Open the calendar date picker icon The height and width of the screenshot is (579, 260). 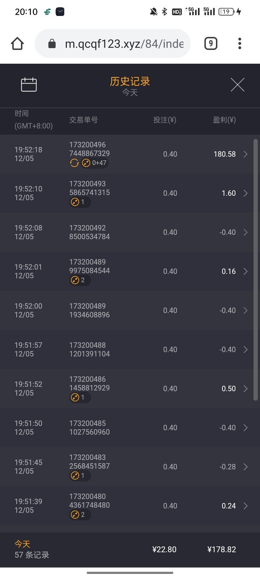point(29,85)
